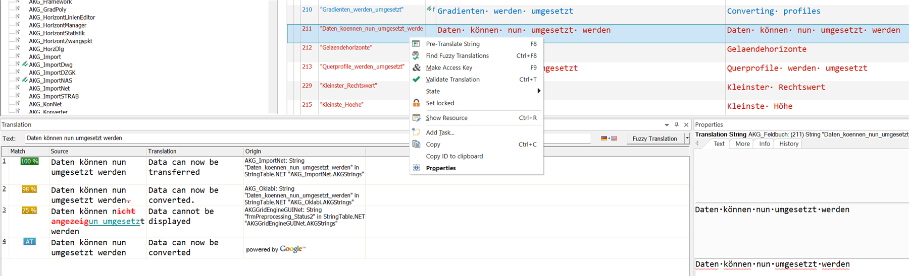Switch to the History tab in Properties
The width and height of the screenshot is (909, 276).
point(788,144)
